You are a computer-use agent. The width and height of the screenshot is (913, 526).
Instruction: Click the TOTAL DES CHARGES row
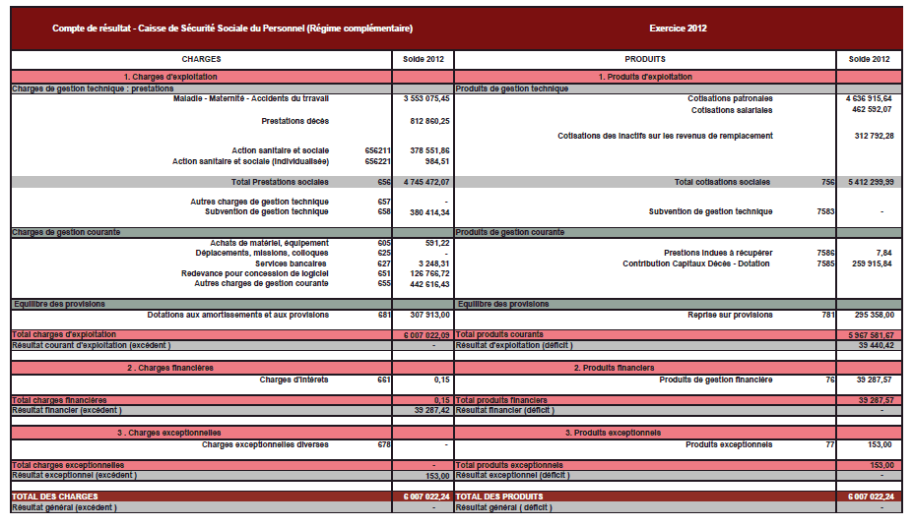201,497
